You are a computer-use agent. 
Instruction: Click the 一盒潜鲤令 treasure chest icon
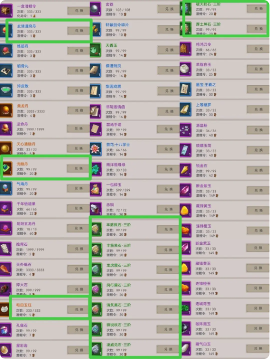[6, 11]
